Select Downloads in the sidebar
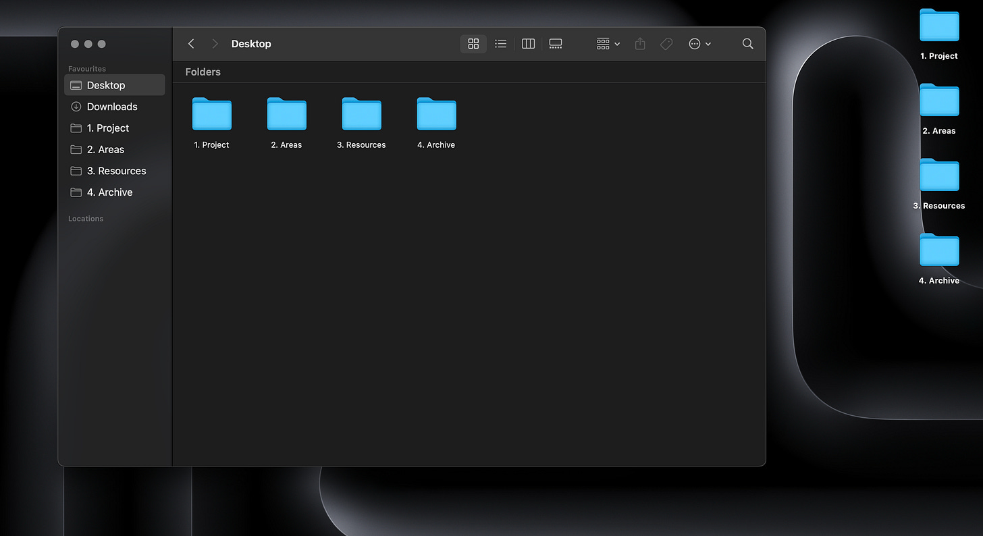Viewport: 983px width, 536px height. click(115, 107)
